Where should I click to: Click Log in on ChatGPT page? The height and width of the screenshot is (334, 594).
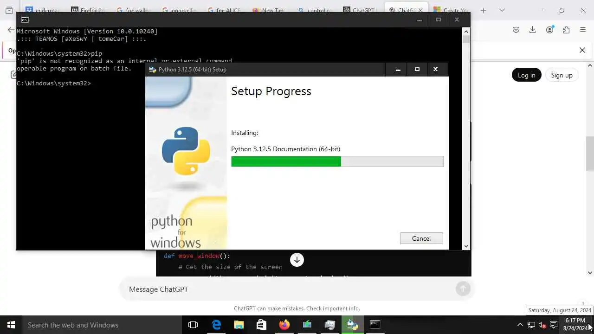pyautogui.click(x=526, y=75)
